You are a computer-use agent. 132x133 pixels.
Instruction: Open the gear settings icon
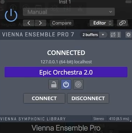(128, 35)
